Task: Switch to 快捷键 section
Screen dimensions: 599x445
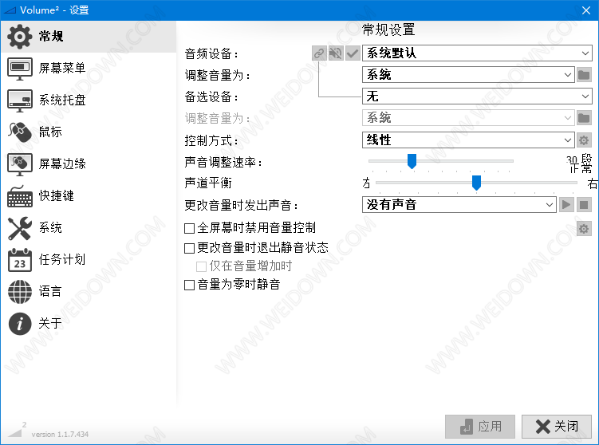Action: pyautogui.click(x=57, y=196)
